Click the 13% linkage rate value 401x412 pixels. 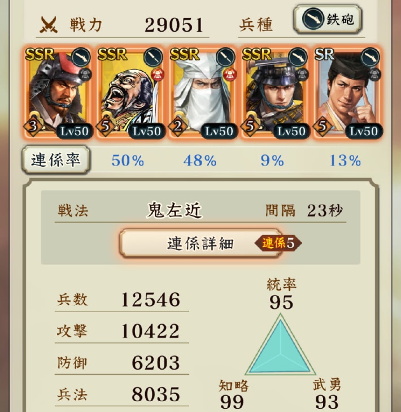pyautogui.click(x=345, y=161)
